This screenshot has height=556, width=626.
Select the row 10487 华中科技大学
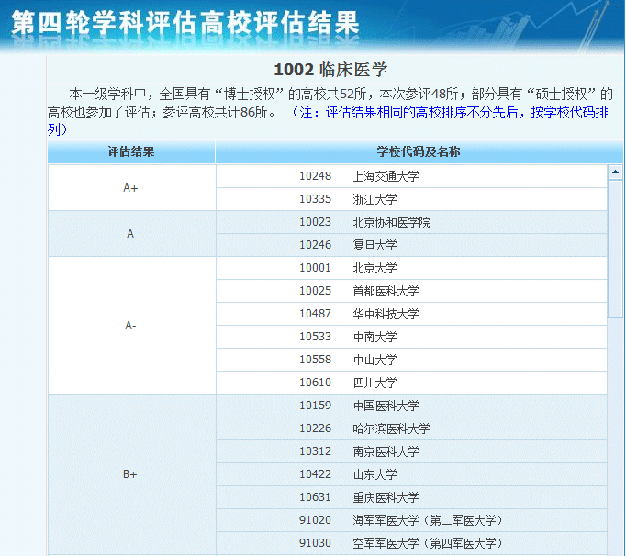point(411,314)
